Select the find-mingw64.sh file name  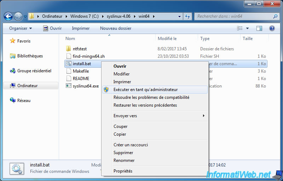[x=89, y=56]
